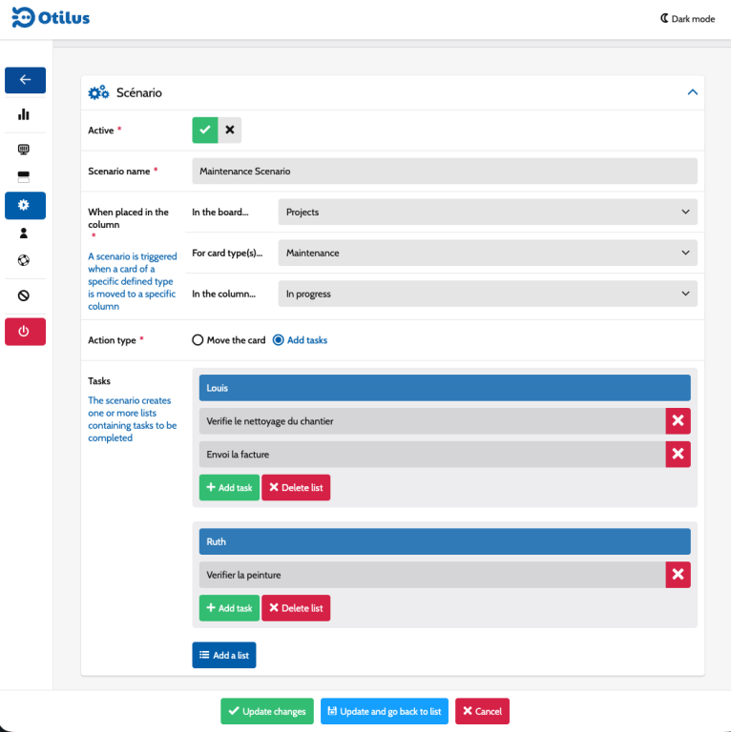
Task: Edit the Louis list title
Action: (445, 388)
